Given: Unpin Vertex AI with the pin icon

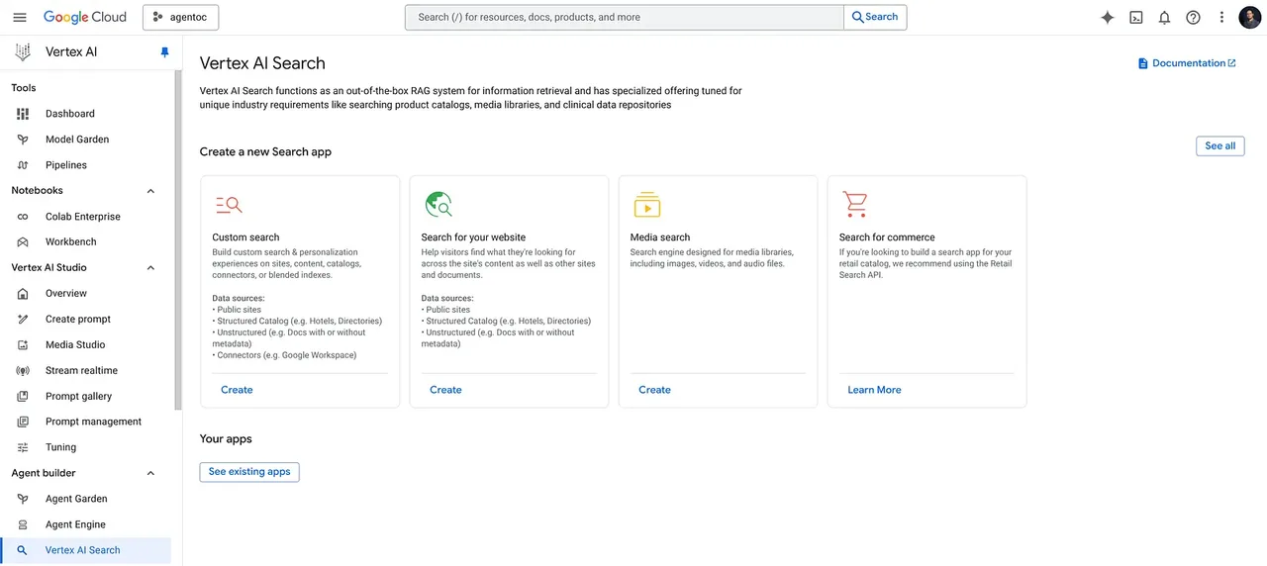Looking at the screenshot, I should point(165,52).
